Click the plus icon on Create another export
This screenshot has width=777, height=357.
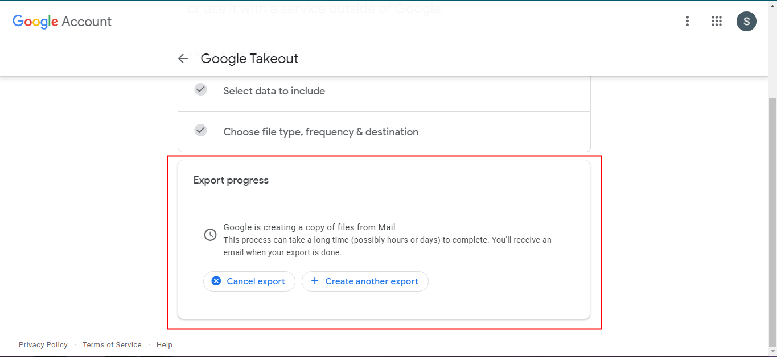pos(315,281)
